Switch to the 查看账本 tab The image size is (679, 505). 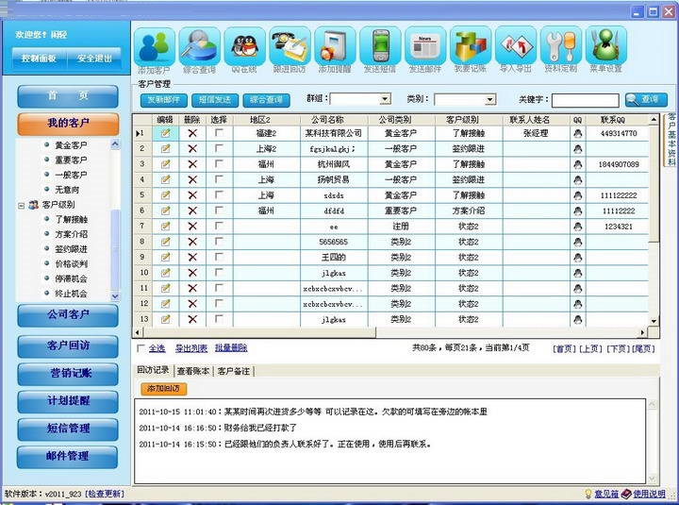(x=193, y=371)
